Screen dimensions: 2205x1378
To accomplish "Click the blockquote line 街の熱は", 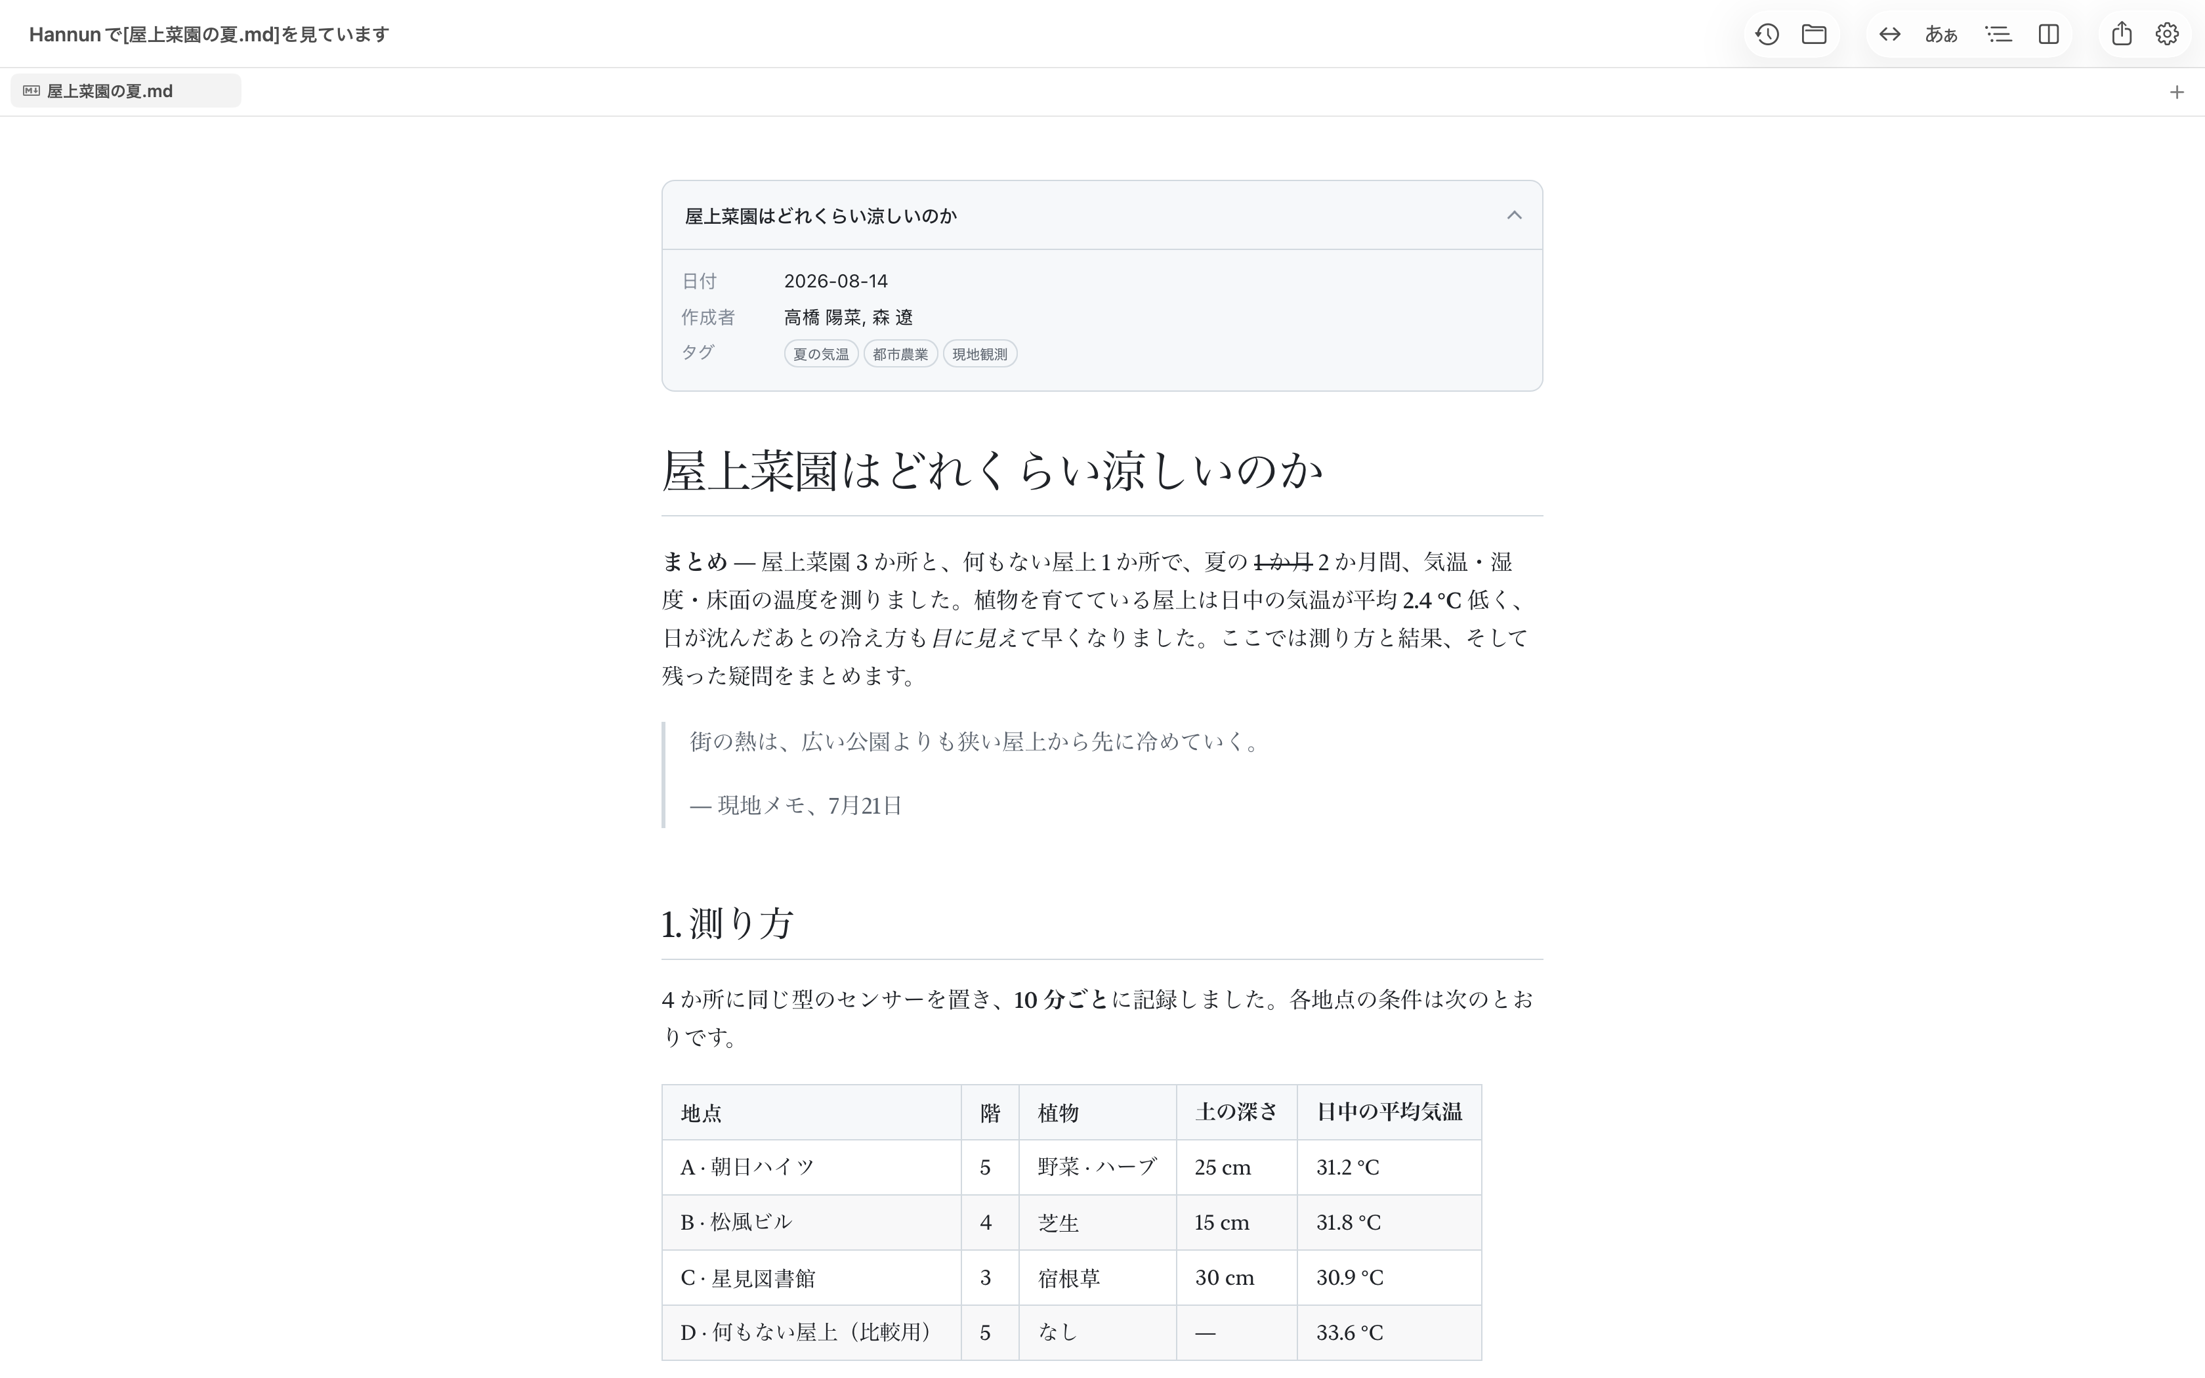I will pos(974,742).
